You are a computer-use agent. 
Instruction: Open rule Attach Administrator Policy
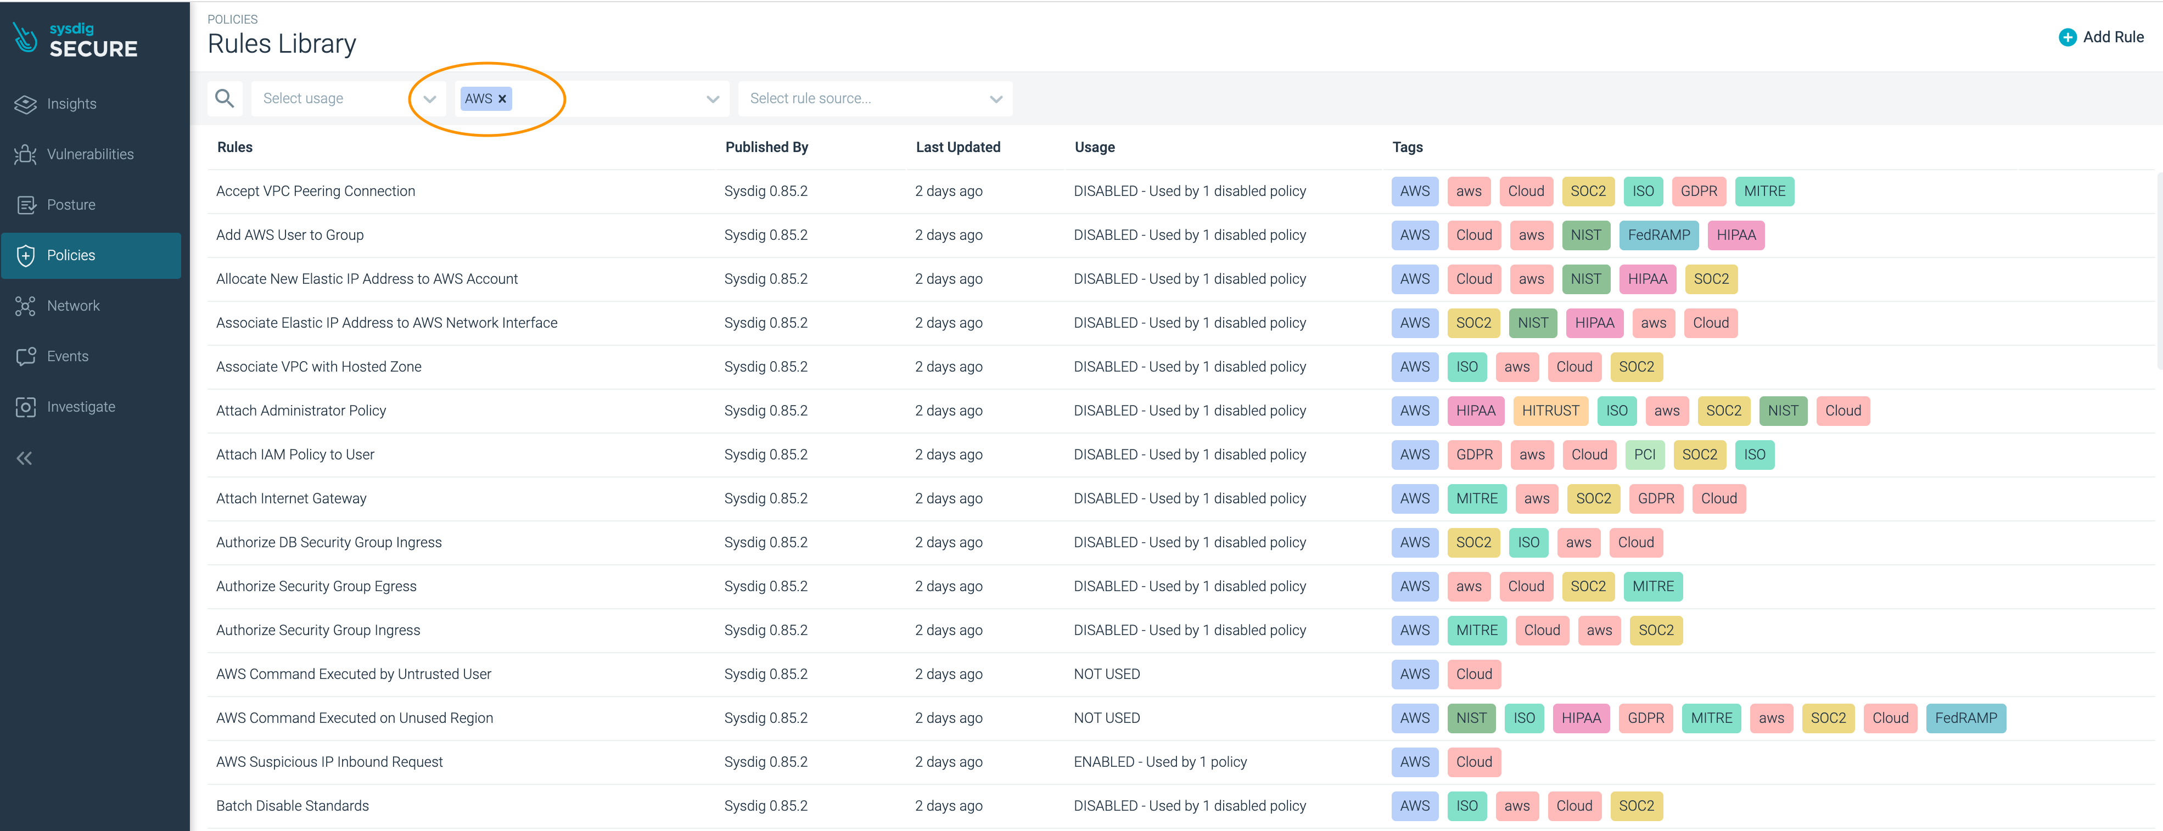click(301, 411)
